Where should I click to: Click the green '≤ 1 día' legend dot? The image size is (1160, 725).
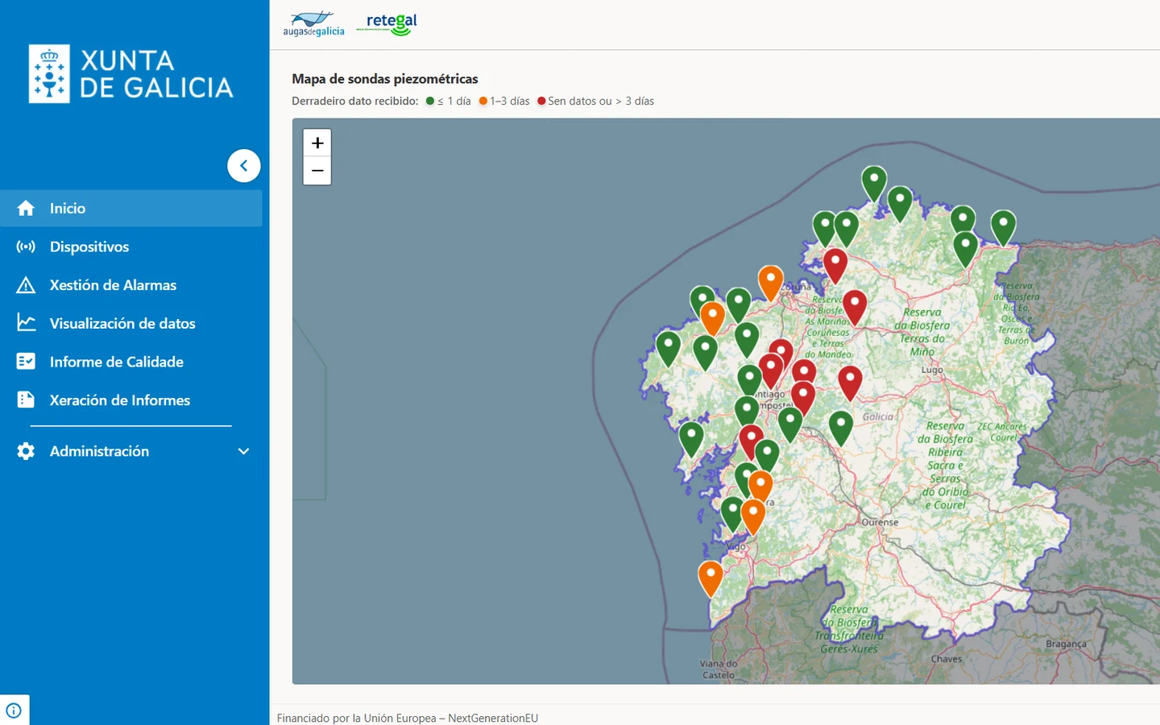coord(430,101)
